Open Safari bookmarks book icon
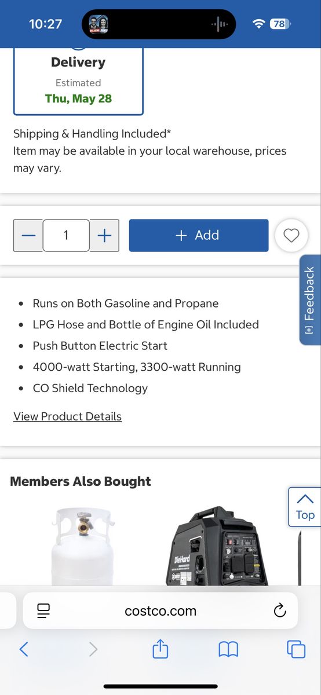 [x=228, y=649]
